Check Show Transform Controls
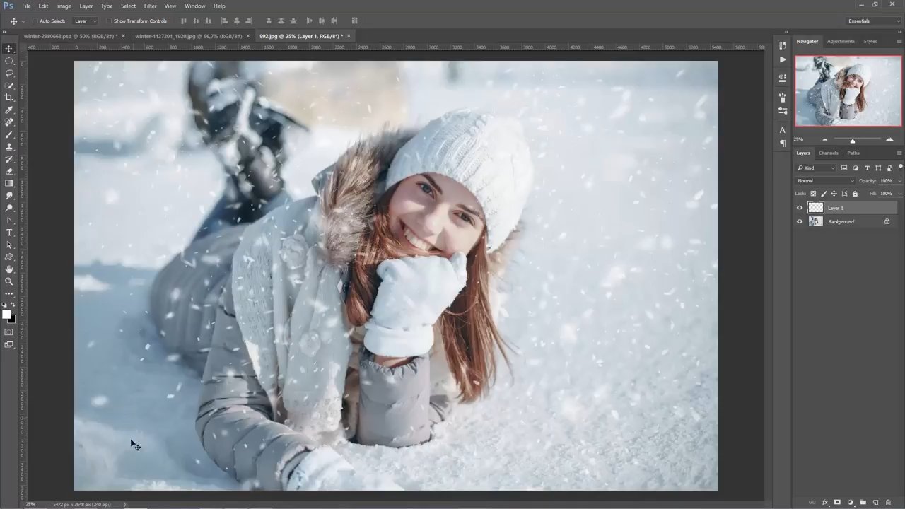Screen dimensions: 905x509 point(109,21)
